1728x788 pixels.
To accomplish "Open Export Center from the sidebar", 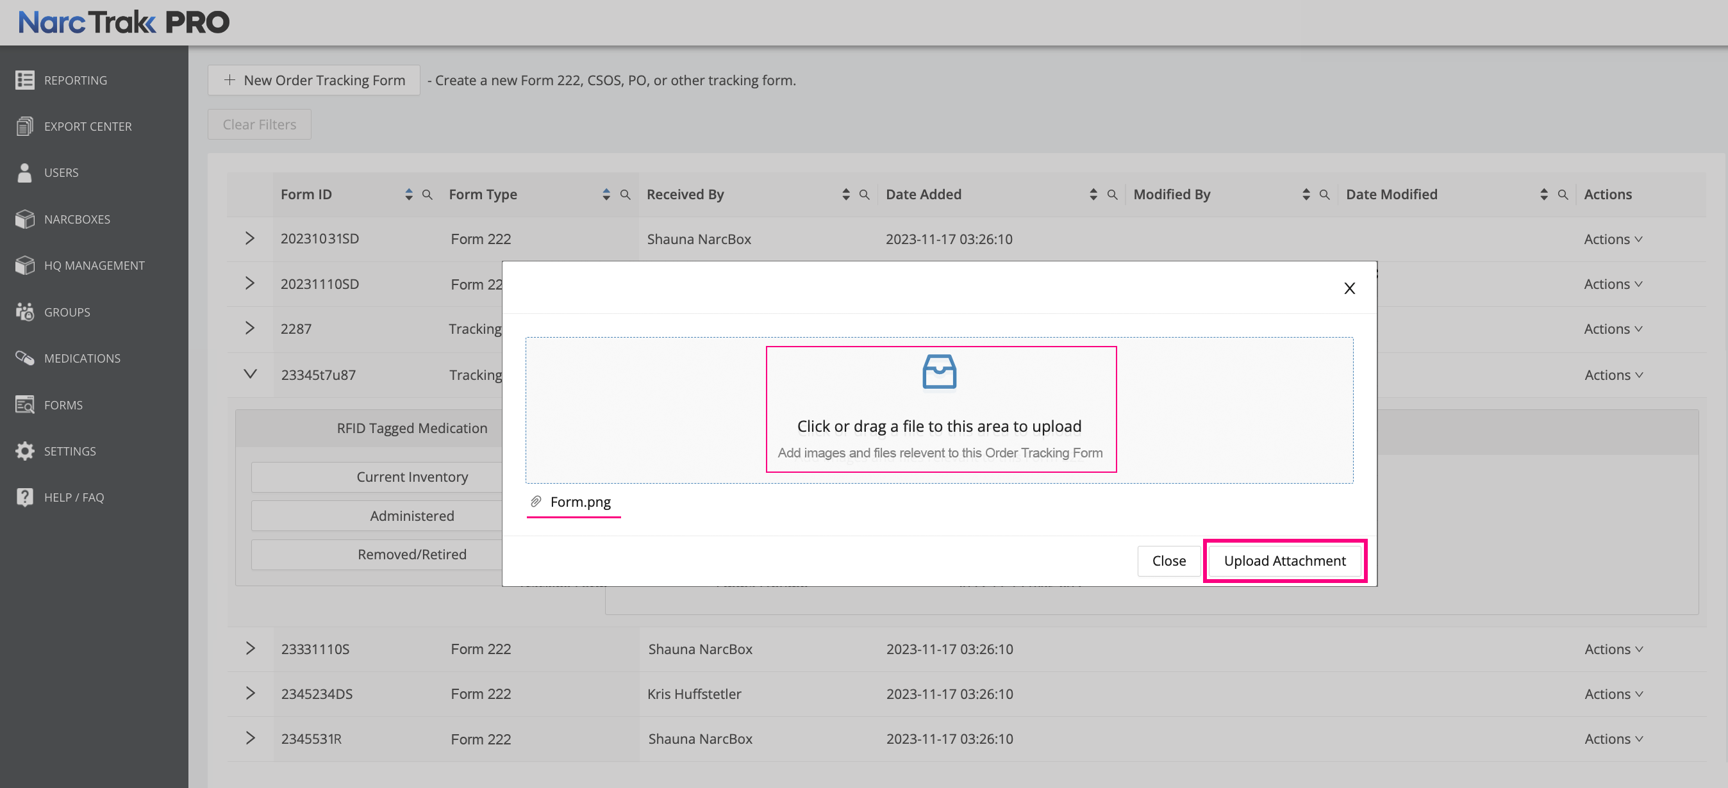I will (87, 126).
